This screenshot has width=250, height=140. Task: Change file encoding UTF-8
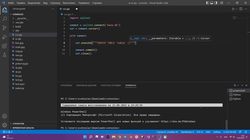coord(200,132)
